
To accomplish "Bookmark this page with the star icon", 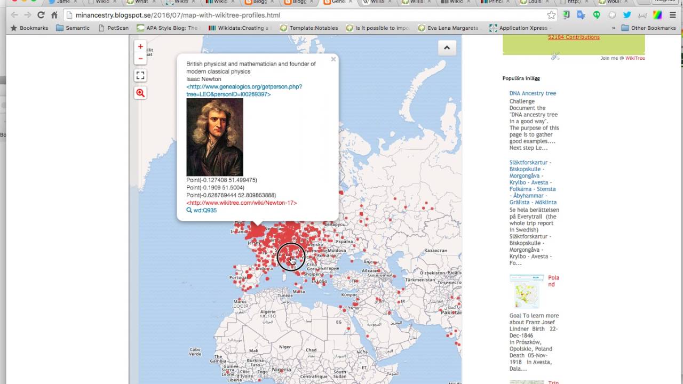I will coord(551,15).
